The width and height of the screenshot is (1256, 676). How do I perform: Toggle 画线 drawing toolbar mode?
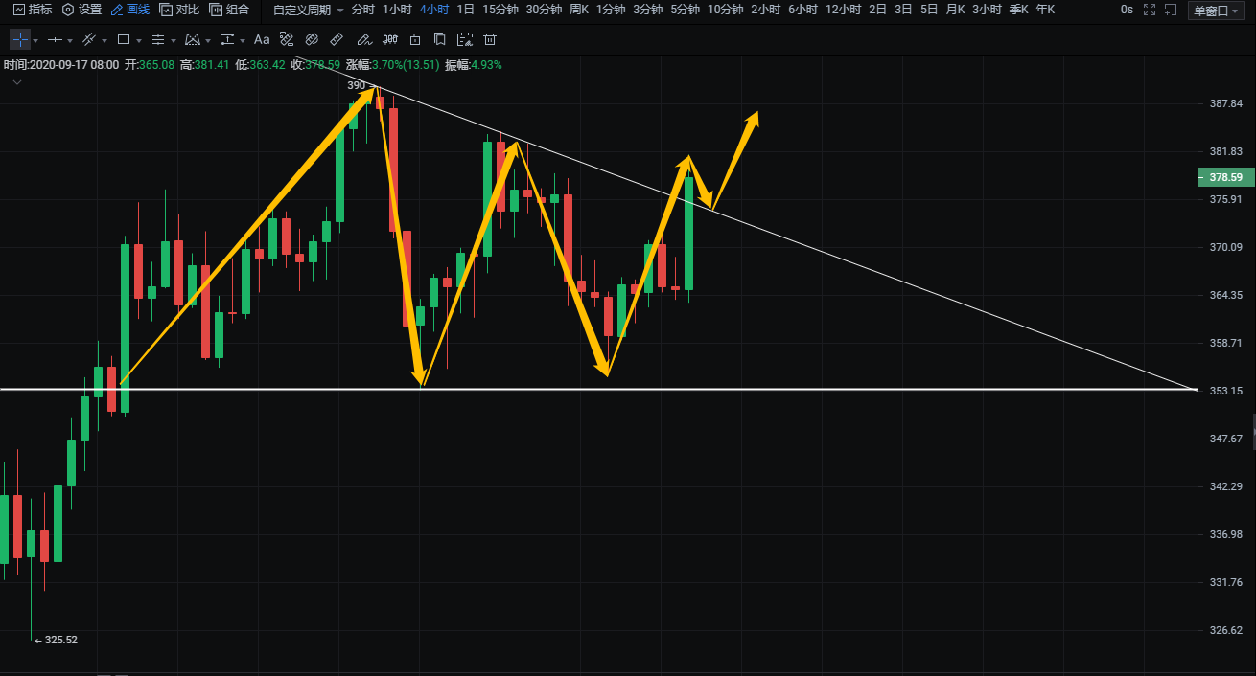pos(130,10)
